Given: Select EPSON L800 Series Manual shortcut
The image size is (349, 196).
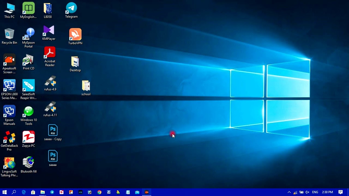Looking at the screenshot, I should point(9,90).
